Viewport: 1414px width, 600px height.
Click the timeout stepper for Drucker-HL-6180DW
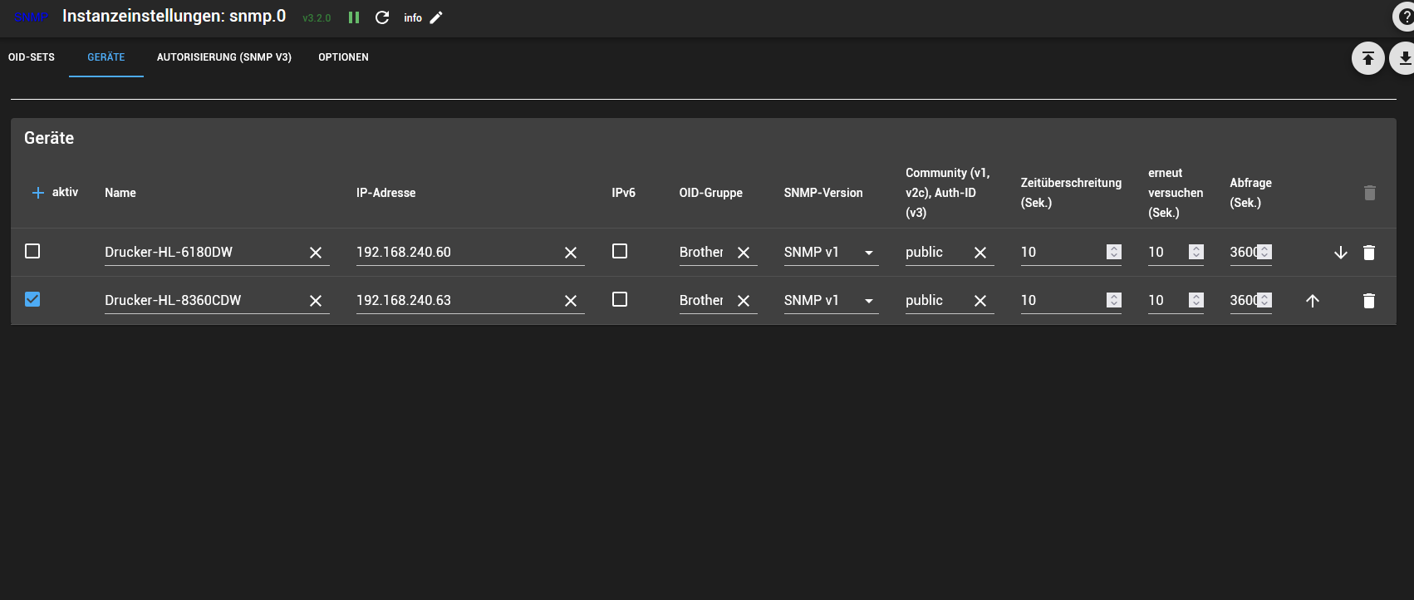coord(1114,252)
